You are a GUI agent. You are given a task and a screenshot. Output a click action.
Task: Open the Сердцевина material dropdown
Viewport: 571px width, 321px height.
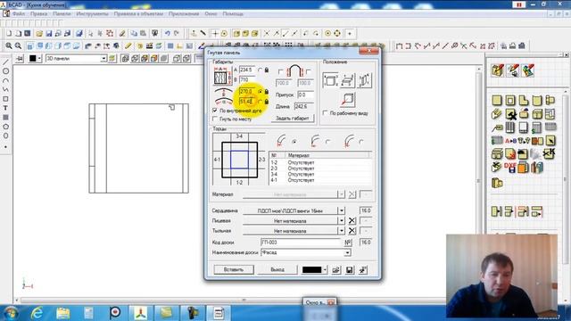pyautogui.click(x=341, y=210)
